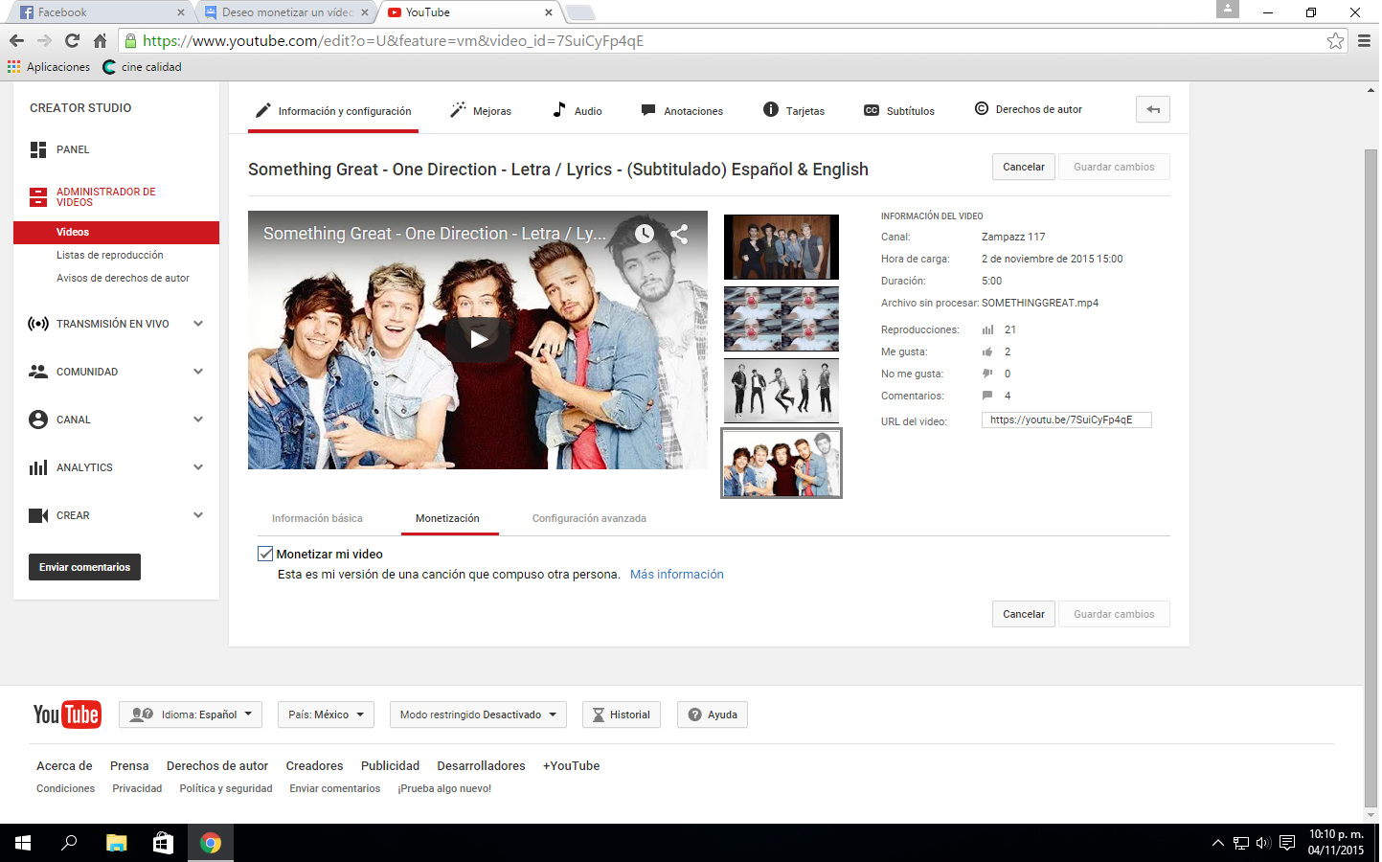Click the Crear camera icon

(38, 515)
